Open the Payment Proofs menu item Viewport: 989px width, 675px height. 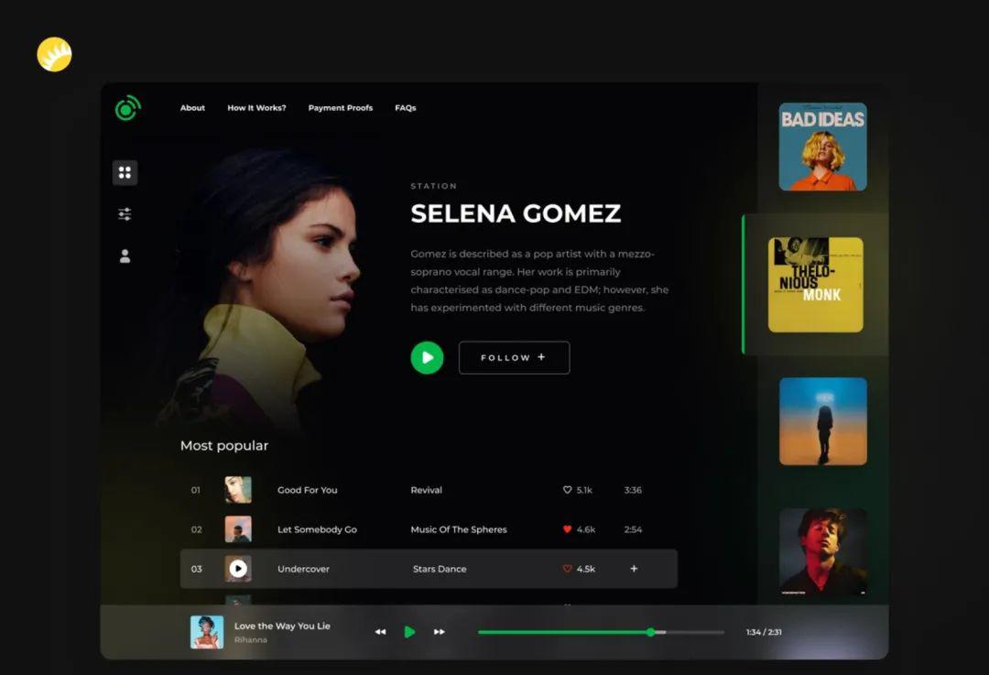341,108
